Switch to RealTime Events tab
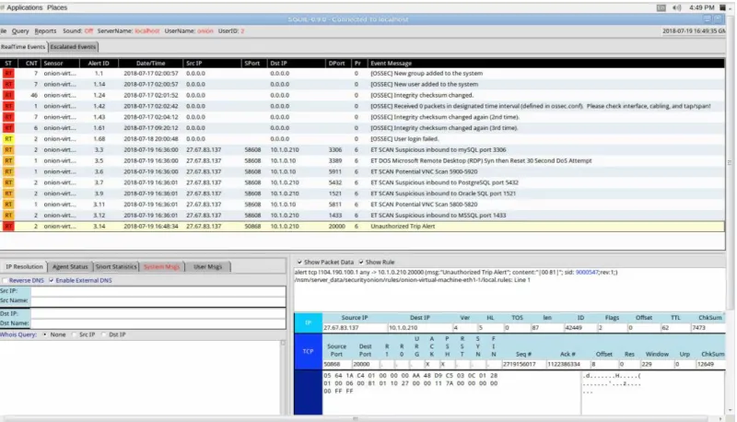This screenshot has height=422, width=737. pos(23,47)
